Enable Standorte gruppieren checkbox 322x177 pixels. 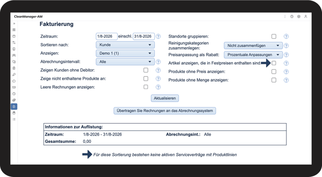click(274, 37)
